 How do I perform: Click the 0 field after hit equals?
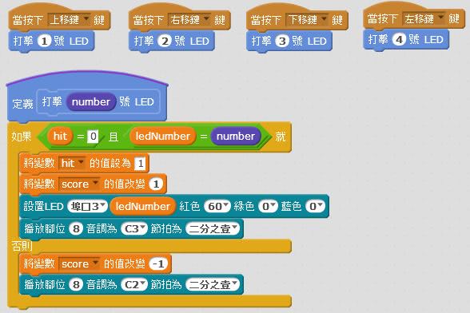coord(93,137)
